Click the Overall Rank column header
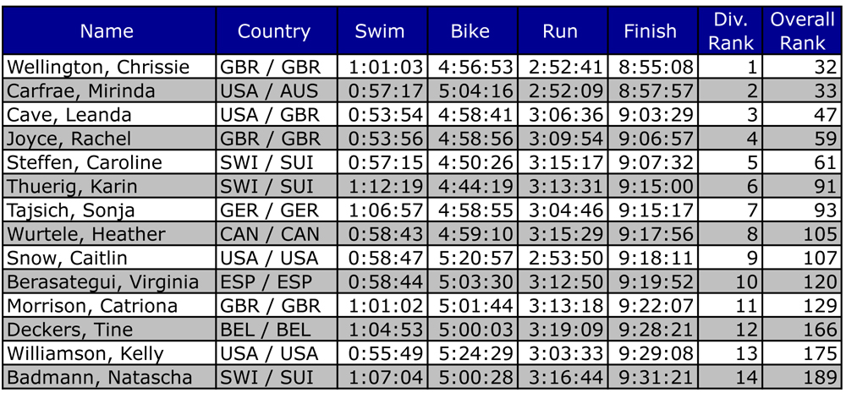 click(x=802, y=30)
